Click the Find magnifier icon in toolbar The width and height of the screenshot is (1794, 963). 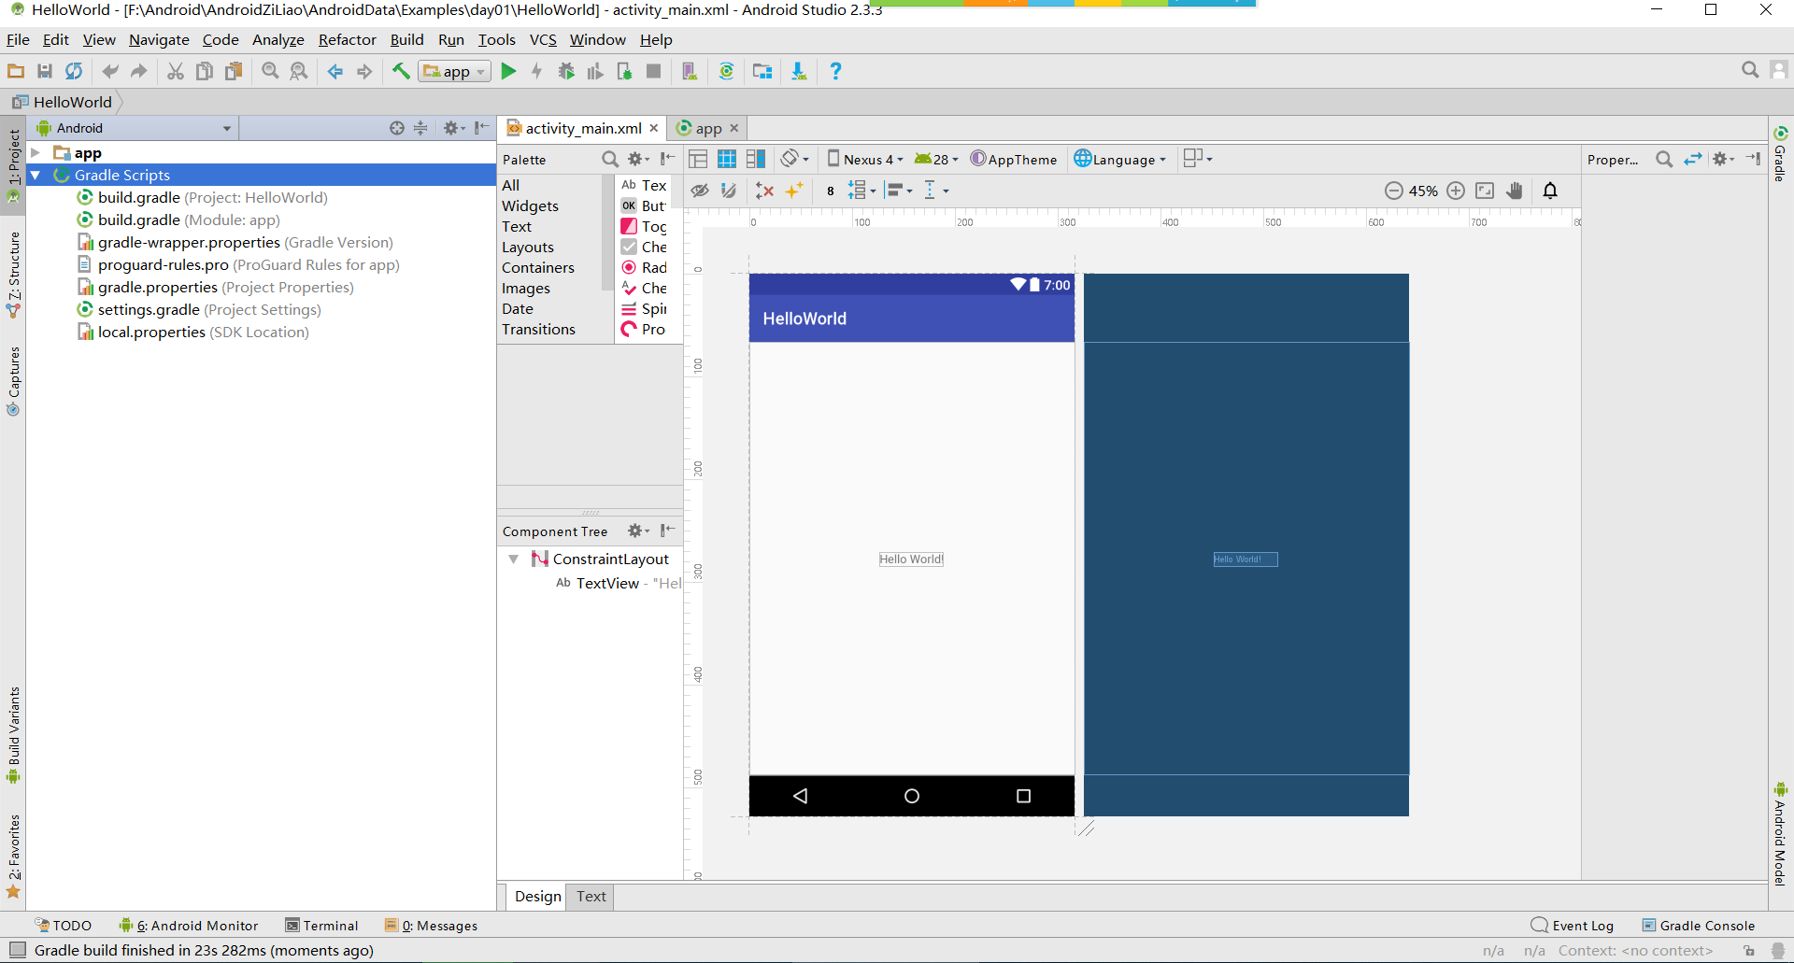pyautogui.click(x=270, y=71)
